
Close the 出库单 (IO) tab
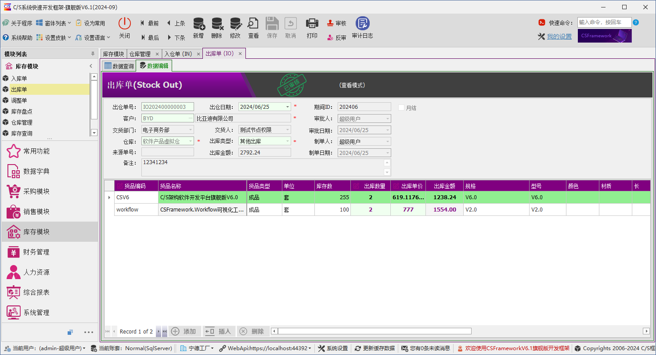240,54
